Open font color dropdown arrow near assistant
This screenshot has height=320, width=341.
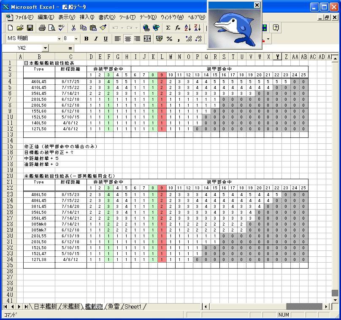pos(268,39)
